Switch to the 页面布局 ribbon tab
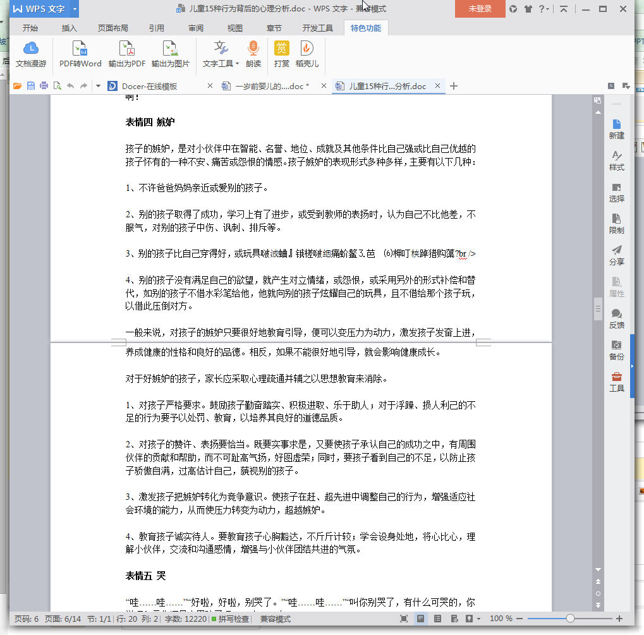Image resolution: width=644 pixels, height=635 pixels. coord(112,28)
